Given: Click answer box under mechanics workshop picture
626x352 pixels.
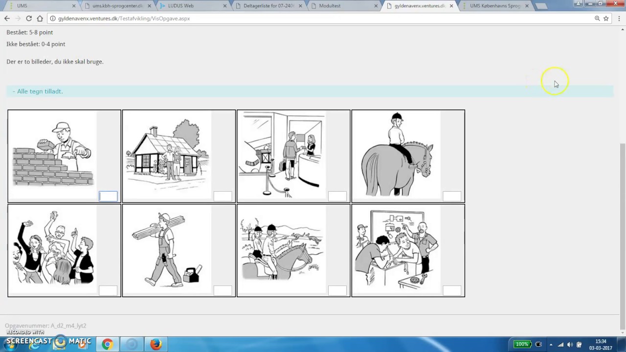Looking at the screenshot, I should (x=452, y=290).
